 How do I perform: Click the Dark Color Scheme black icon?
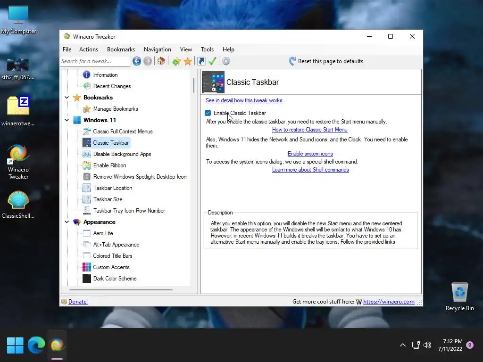(87, 279)
